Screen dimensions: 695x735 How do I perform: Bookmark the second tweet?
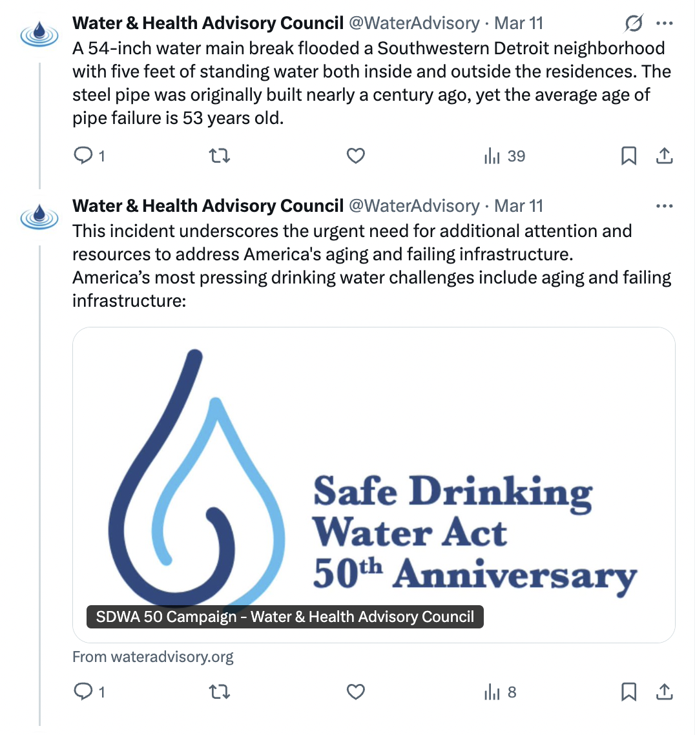tap(628, 692)
